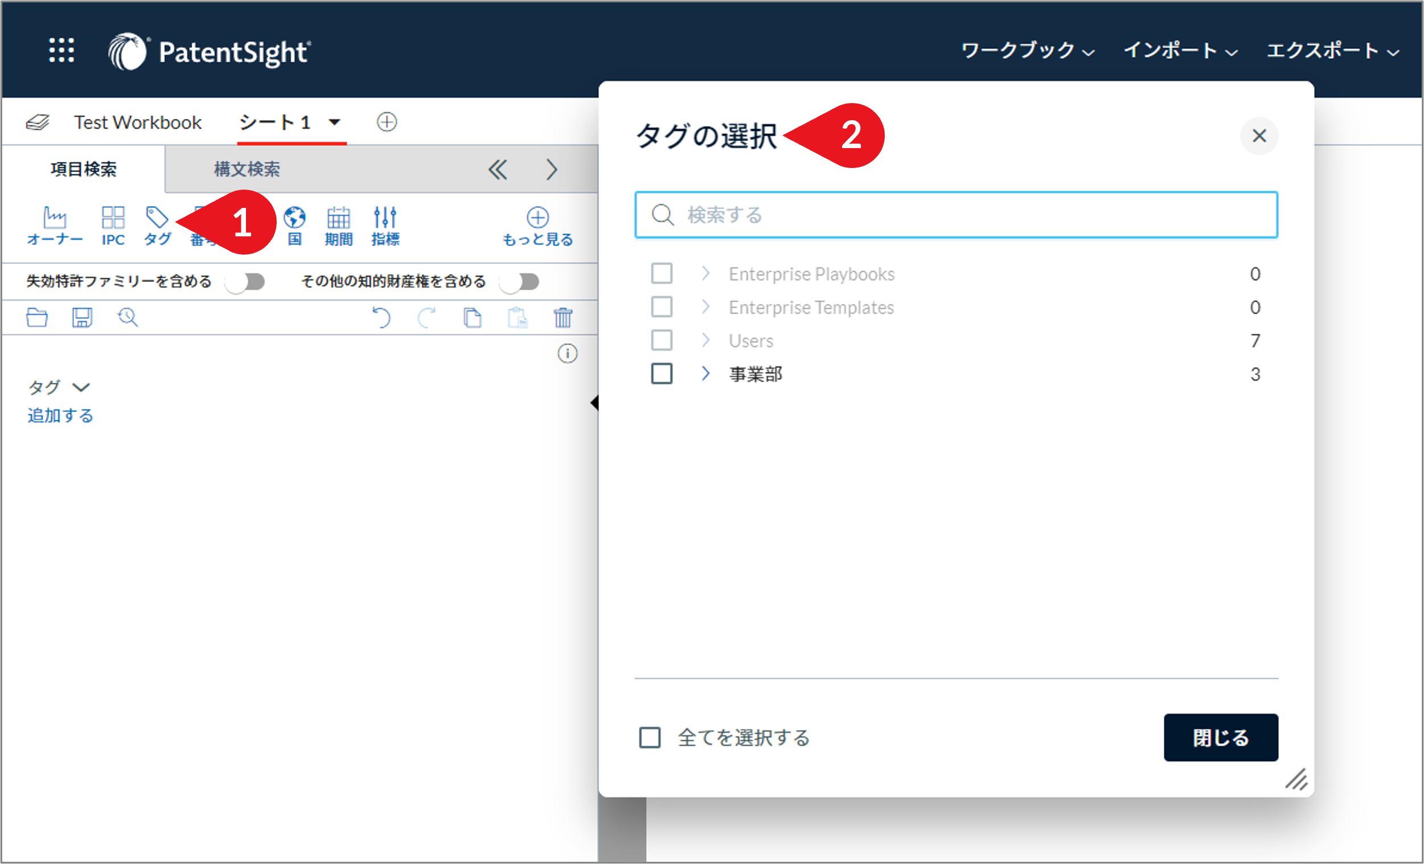Open the period (期間) calendar icon

point(339,218)
